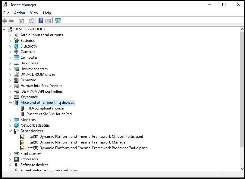Click the Synaptics SMBus TouchPad icon

22,114
